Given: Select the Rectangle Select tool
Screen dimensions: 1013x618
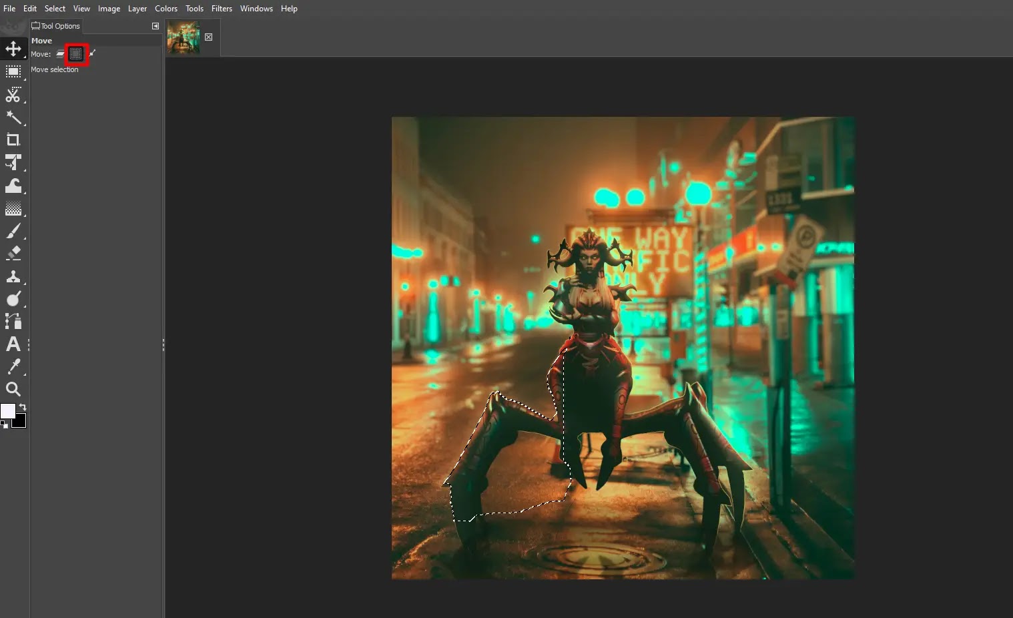Looking at the screenshot, I should (13, 71).
